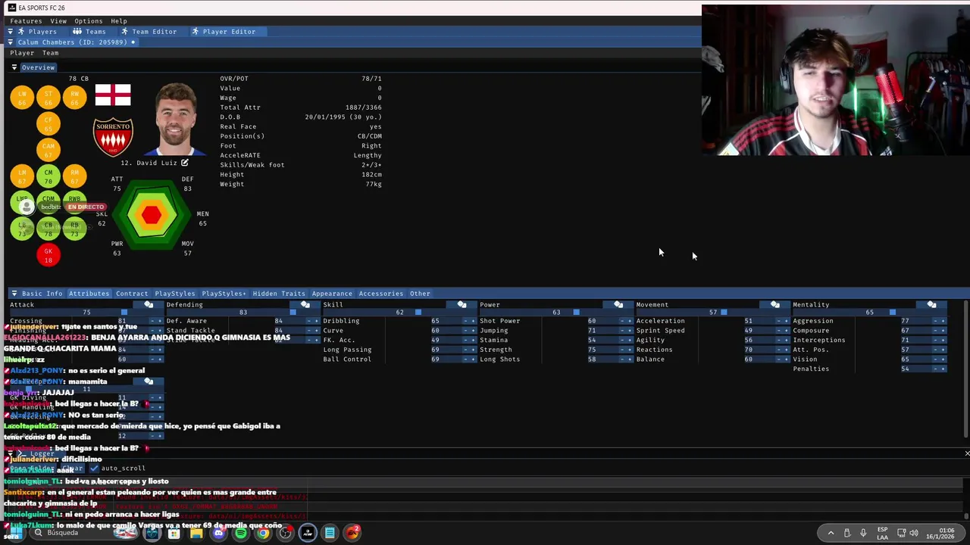Select the ST position badge
The width and height of the screenshot is (970, 545).
[48, 98]
